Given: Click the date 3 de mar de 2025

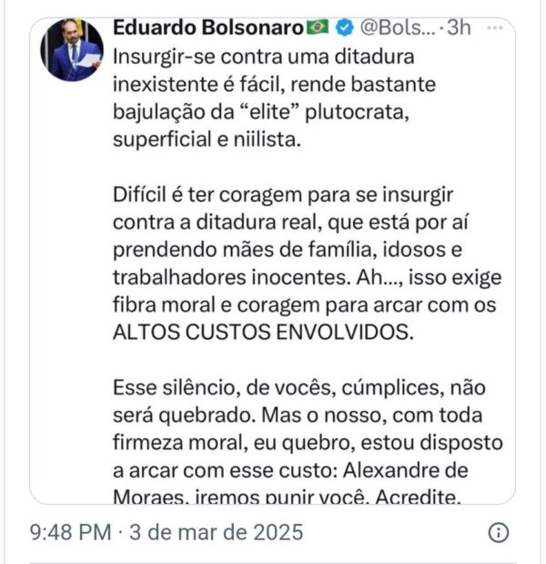Looking at the screenshot, I should [215, 532].
